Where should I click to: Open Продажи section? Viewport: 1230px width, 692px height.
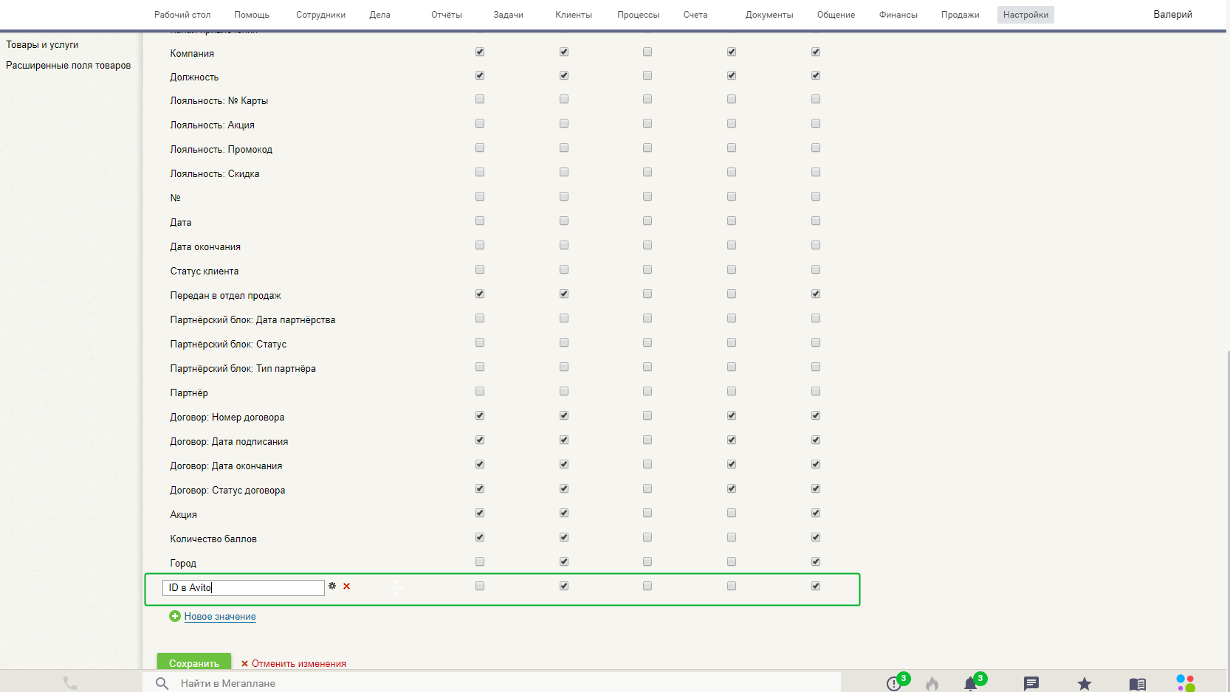960,15
